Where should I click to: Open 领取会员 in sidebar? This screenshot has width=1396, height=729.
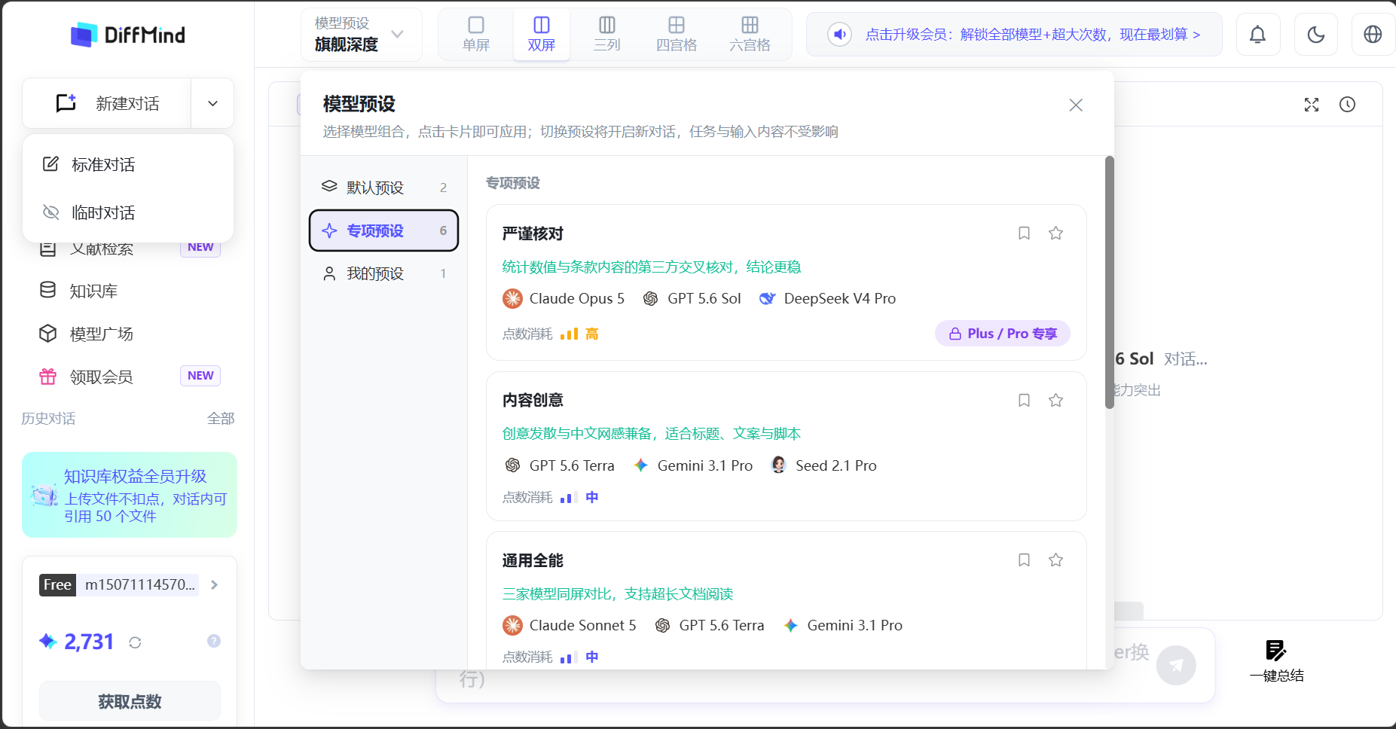[x=128, y=377]
